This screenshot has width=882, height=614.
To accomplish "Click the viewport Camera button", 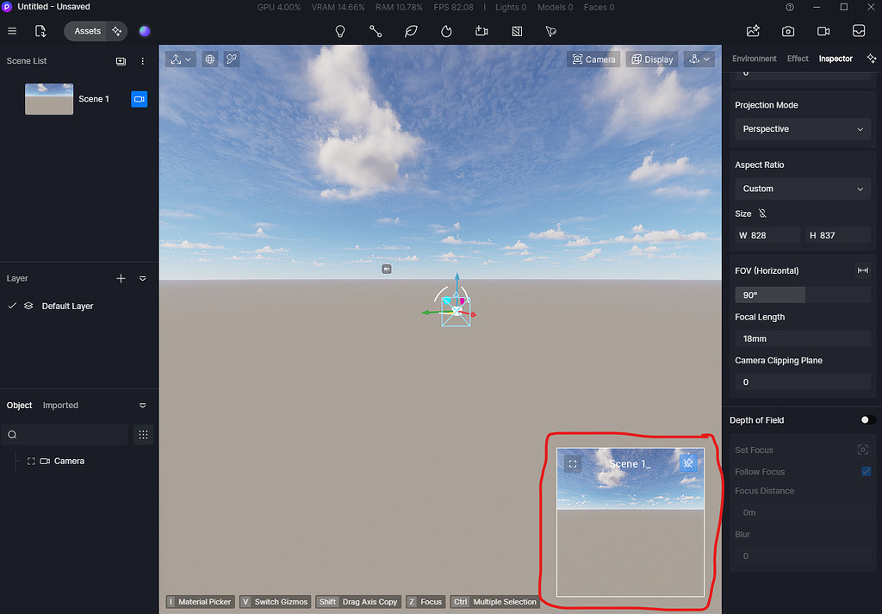I will (x=594, y=59).
